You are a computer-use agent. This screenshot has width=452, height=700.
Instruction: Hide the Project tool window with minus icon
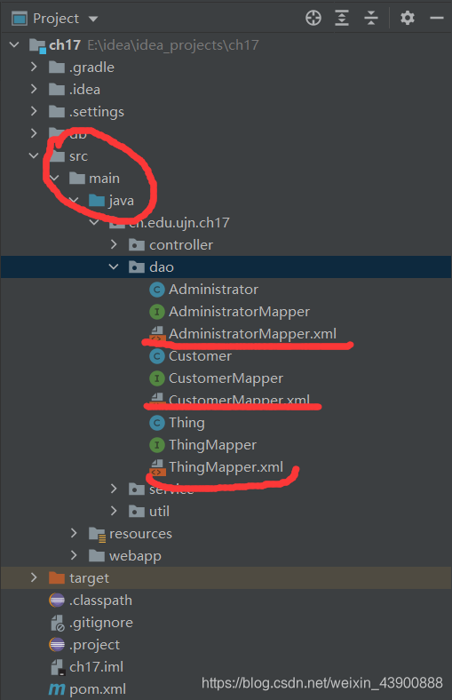(x=436, y=19)
